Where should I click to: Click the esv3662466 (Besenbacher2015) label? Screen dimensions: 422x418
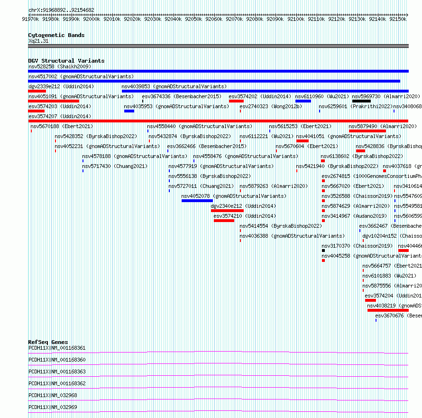[x=207, y=146]
